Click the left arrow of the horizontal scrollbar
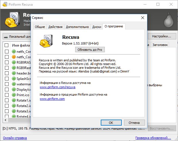Screen dimensions: 178x141 point(5,120)
